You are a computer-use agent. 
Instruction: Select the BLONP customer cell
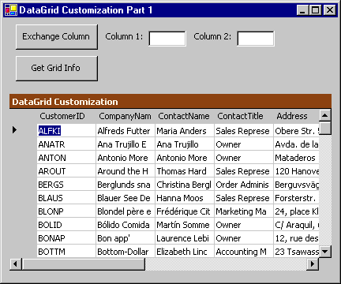[x=66, y=211]
